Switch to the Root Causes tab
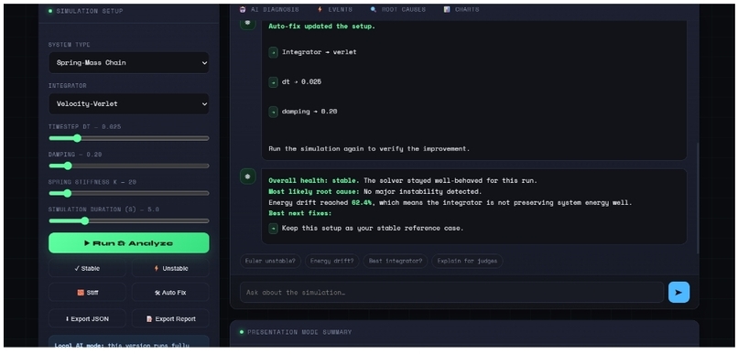Viewport: 738px width, 354px height. coord(397,9)
